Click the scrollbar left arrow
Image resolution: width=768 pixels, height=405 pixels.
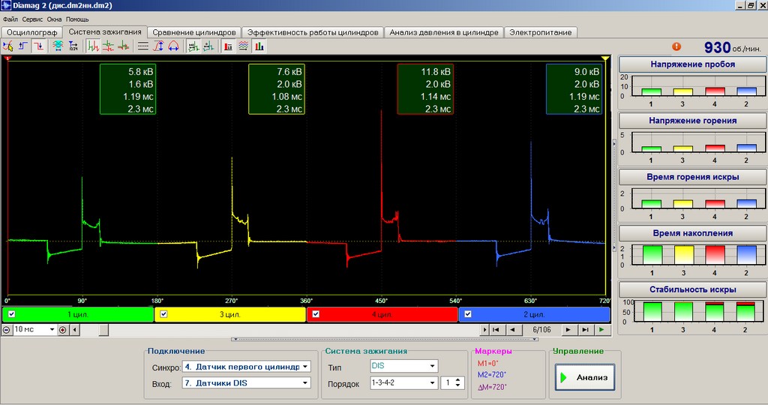tap(75, 330)
